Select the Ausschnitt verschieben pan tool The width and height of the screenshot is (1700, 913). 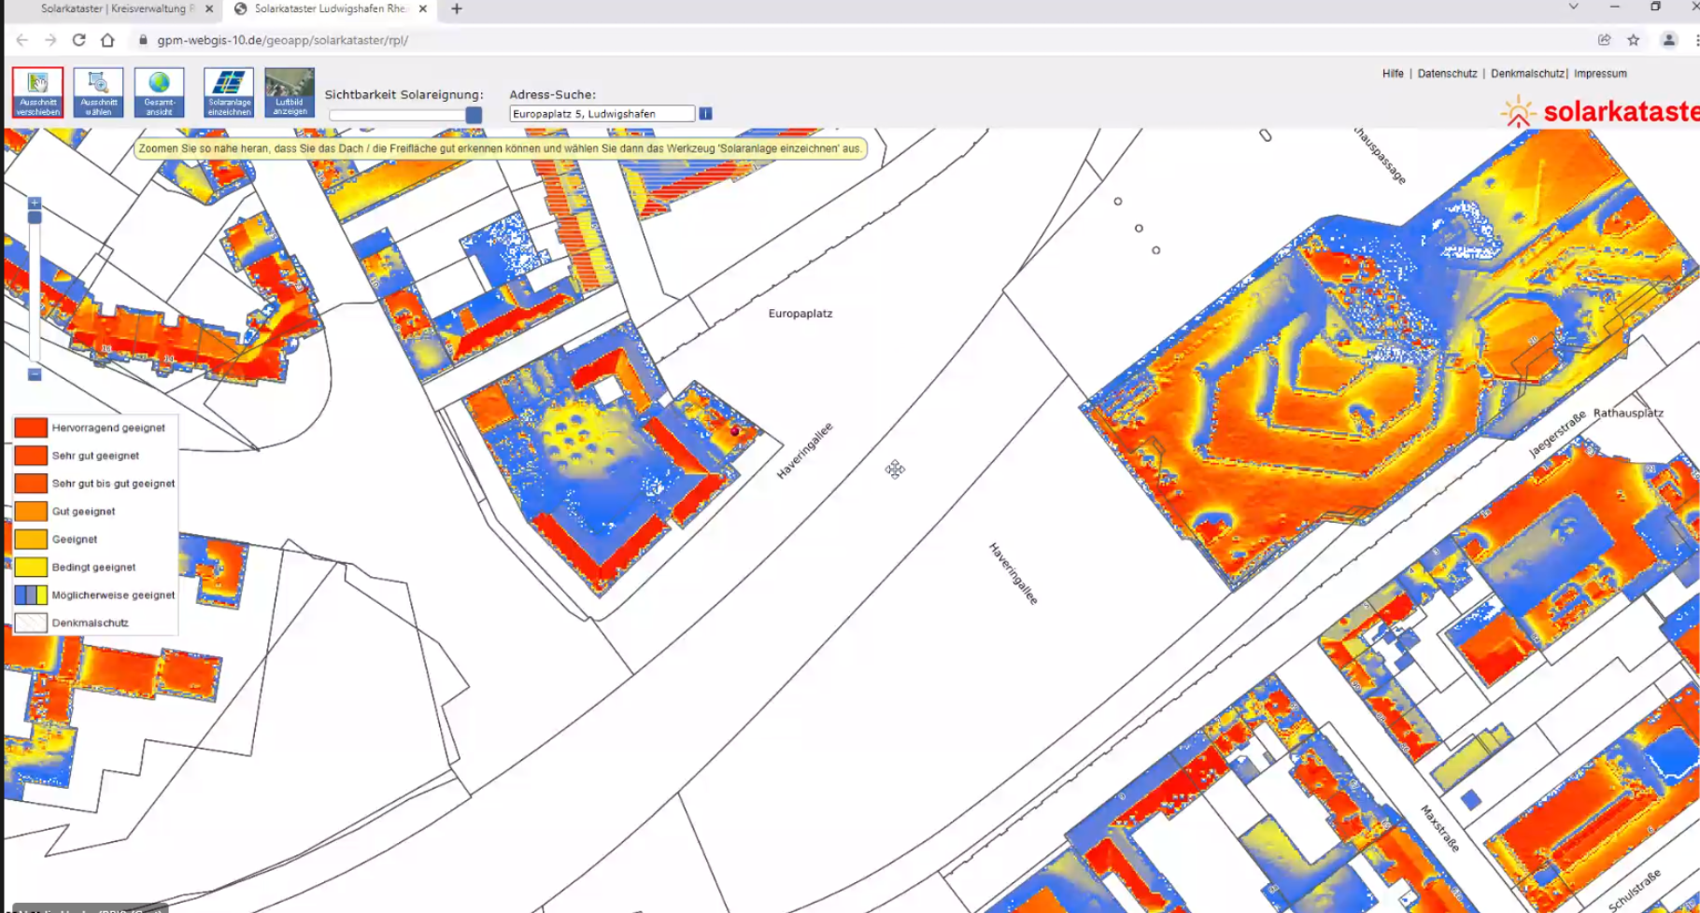[x=37, y=92]
